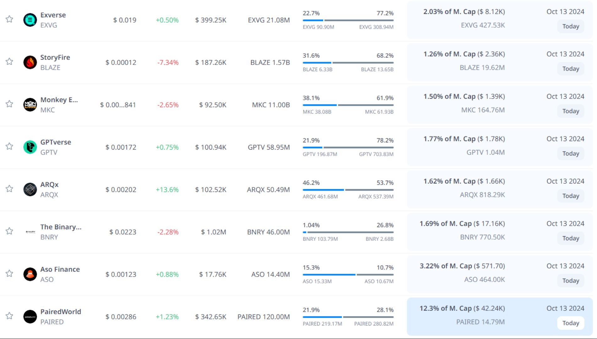
Task: Click the ARQx unlock progress bar
Action: [x=348, y=190]
